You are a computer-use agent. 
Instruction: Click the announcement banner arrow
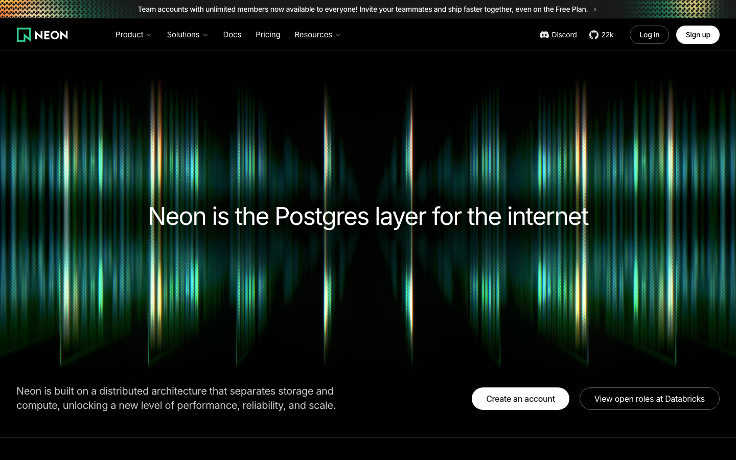click(595, 9)
